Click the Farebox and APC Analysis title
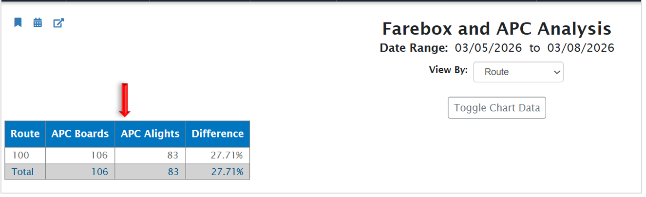The height and width of the screenshot is (197, 646). click(x=496, y=29)
